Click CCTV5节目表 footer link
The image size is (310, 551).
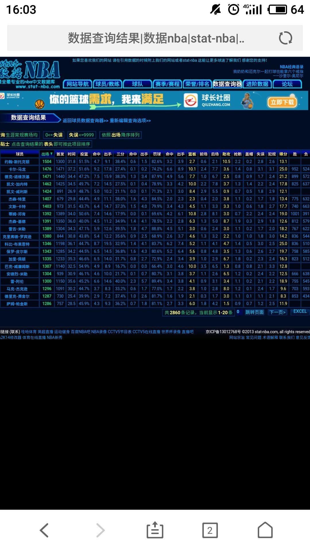[x=119, y=332]
